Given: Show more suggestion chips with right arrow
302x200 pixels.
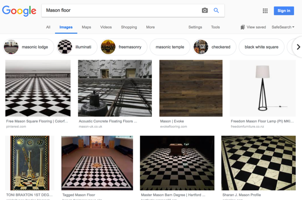Looking at the screenshot, I should [298, 47].
